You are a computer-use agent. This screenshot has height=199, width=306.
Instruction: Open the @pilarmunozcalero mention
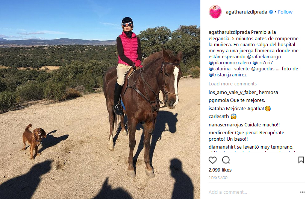tap(230, 63)
